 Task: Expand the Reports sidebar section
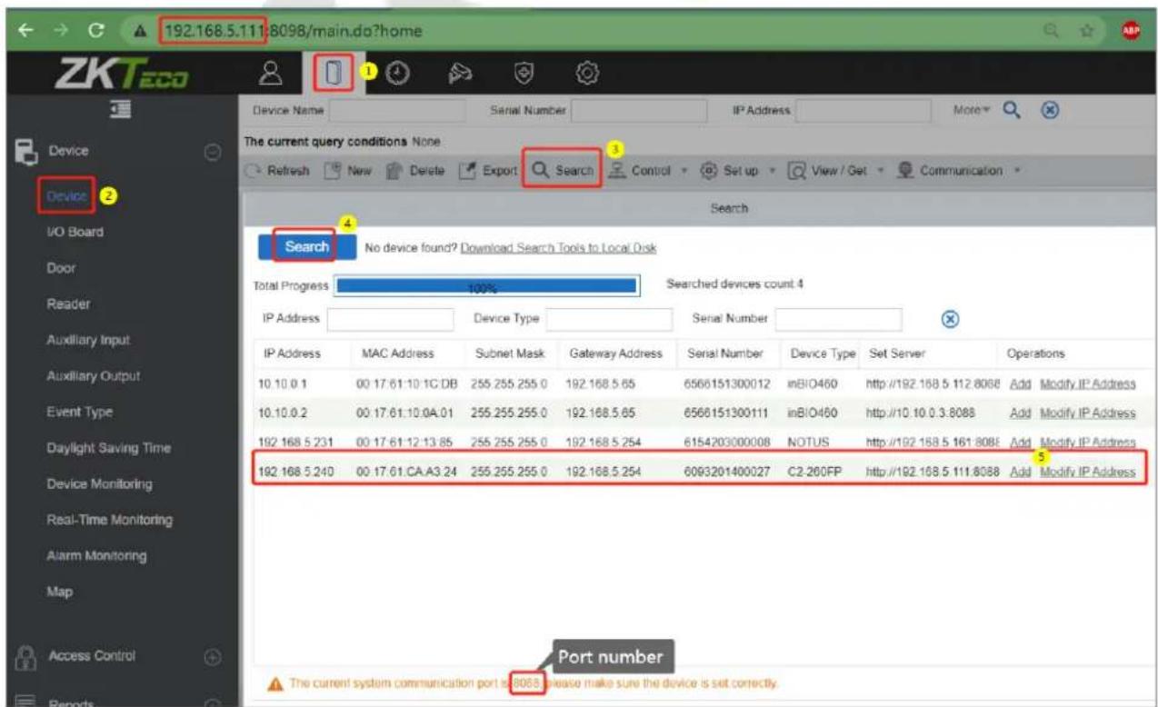coord(211,702)
